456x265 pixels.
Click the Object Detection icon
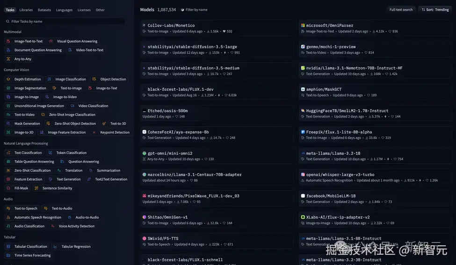[94, 79]
